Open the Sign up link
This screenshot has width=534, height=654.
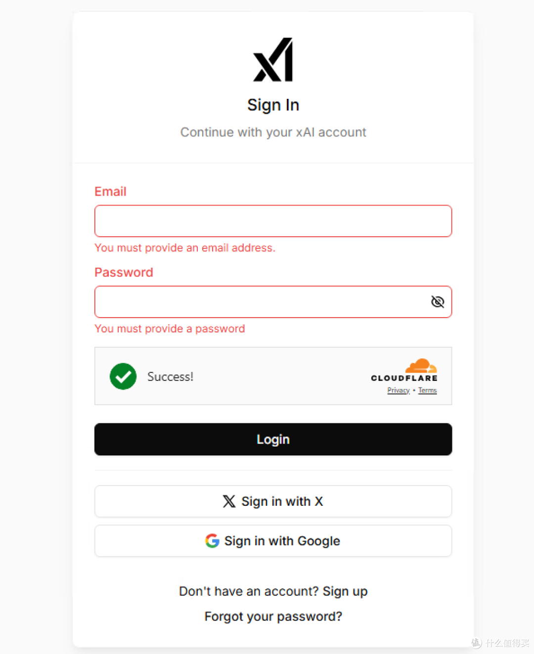click(345, 591)
